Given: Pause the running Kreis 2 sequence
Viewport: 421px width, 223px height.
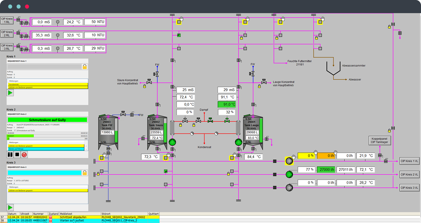Looking at the screenshot, I should click(10, 155).
